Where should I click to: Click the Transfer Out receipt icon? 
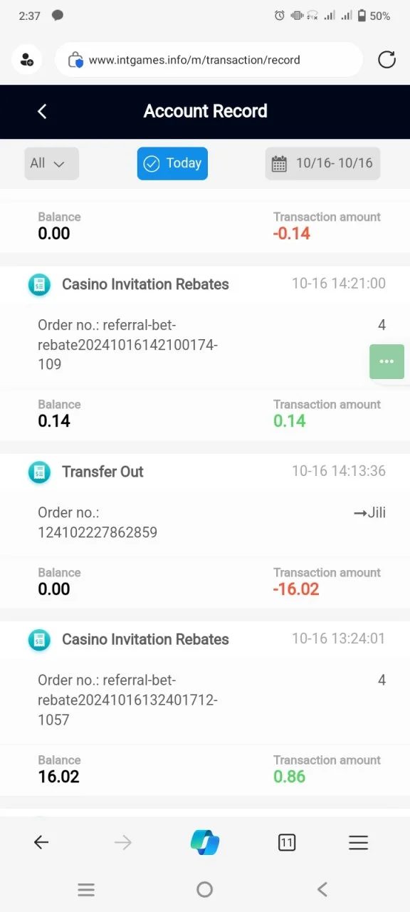tap(39, 472)
